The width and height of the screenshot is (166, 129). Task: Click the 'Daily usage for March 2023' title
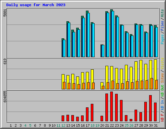pos(36,5)
